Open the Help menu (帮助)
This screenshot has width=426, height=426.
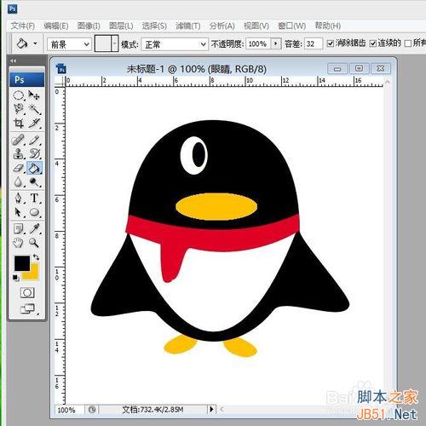(328, 26)
